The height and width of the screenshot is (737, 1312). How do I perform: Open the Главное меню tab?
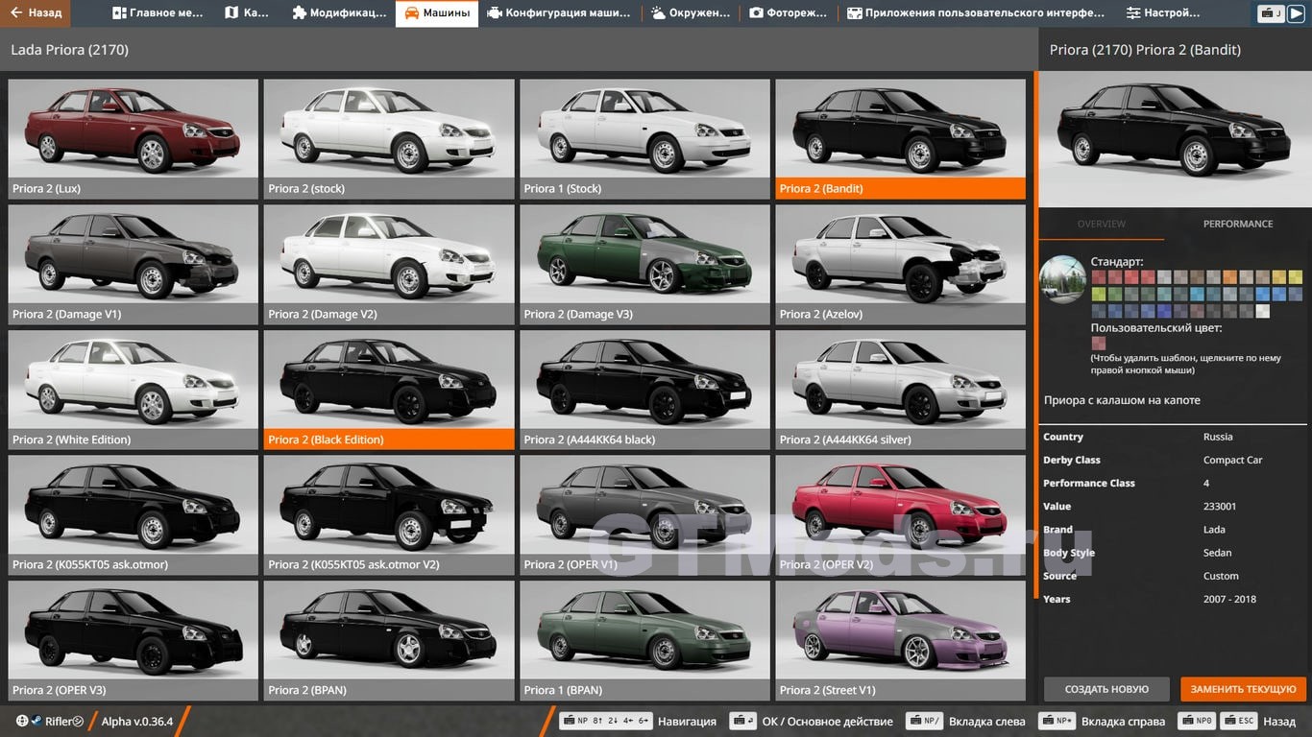pyautogui.click(x=158, y=13)
